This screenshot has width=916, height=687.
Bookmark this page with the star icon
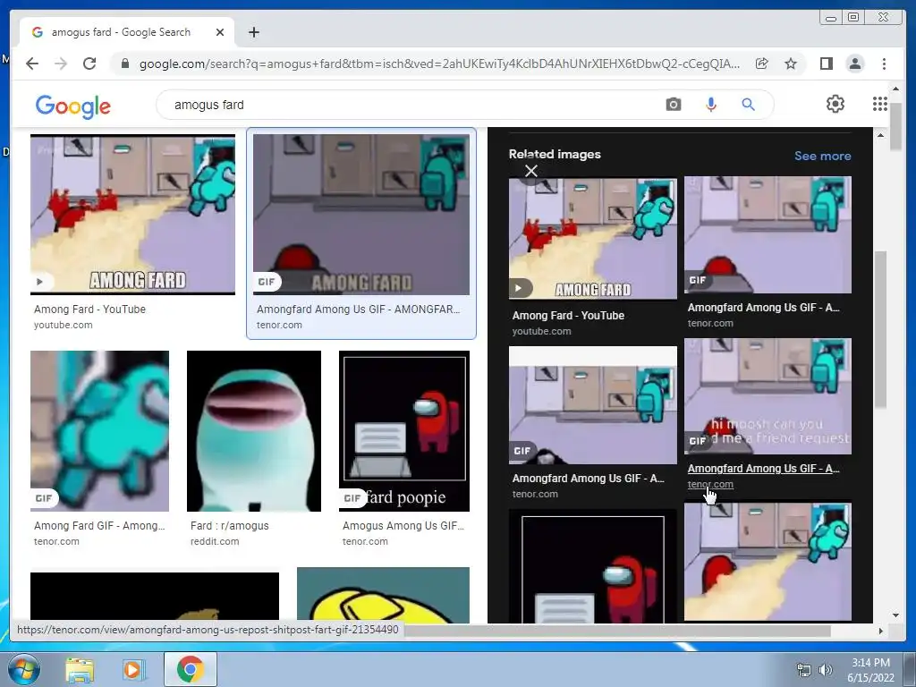[x=791, y=64]
